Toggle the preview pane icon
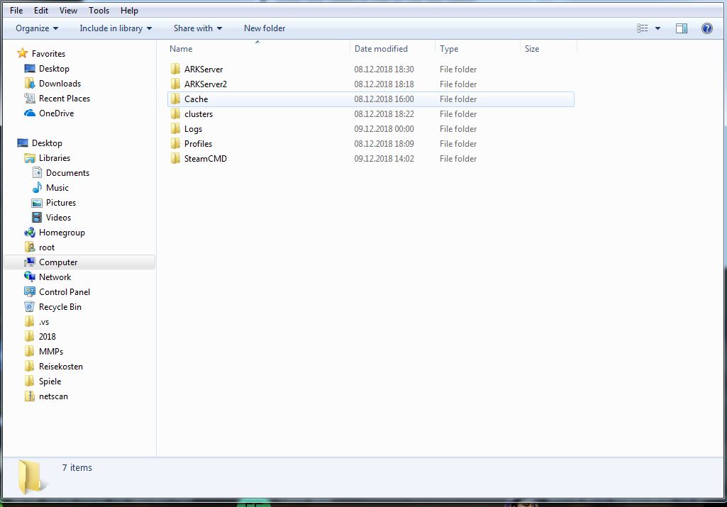 click(681, 28)
